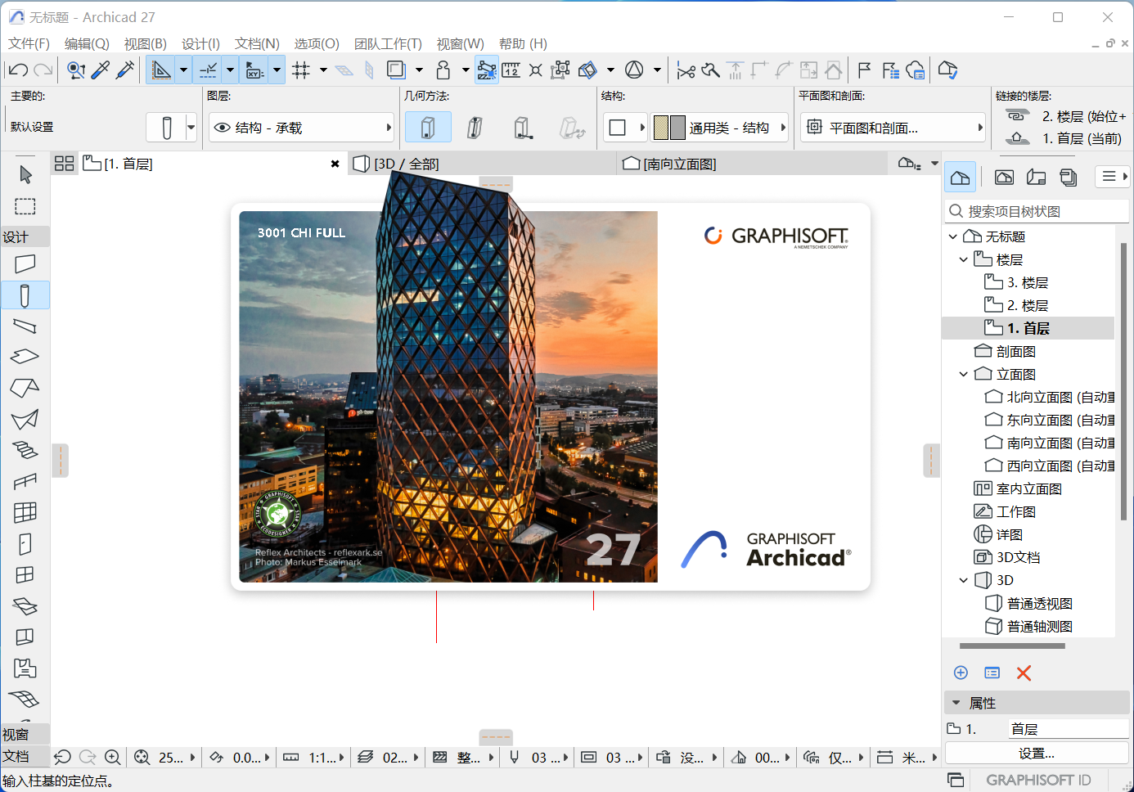Select the Window tool in toolbox
This screenshot has height=792, width=1134.
[x=25, y=575]
